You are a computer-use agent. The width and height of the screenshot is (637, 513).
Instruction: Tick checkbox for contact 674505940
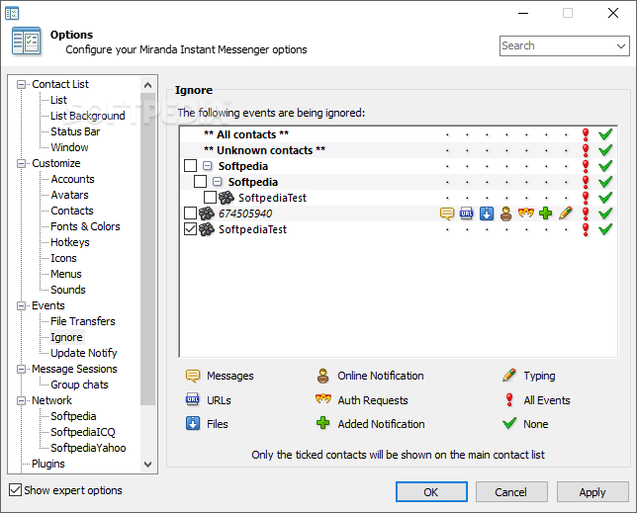click(x=190, y=214)
